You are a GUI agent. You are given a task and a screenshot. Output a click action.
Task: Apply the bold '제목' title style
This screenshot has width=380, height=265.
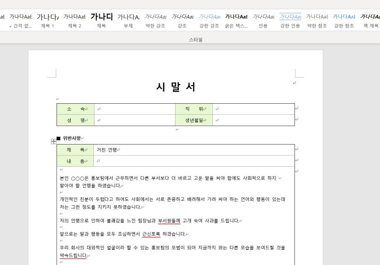pos(102,21)
